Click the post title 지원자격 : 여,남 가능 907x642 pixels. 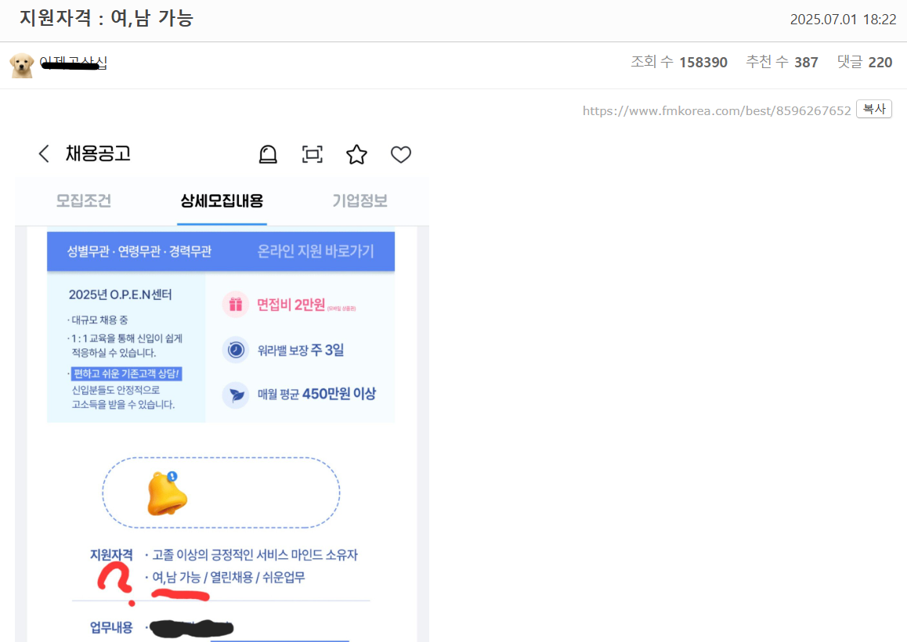[x=107, y=19]
